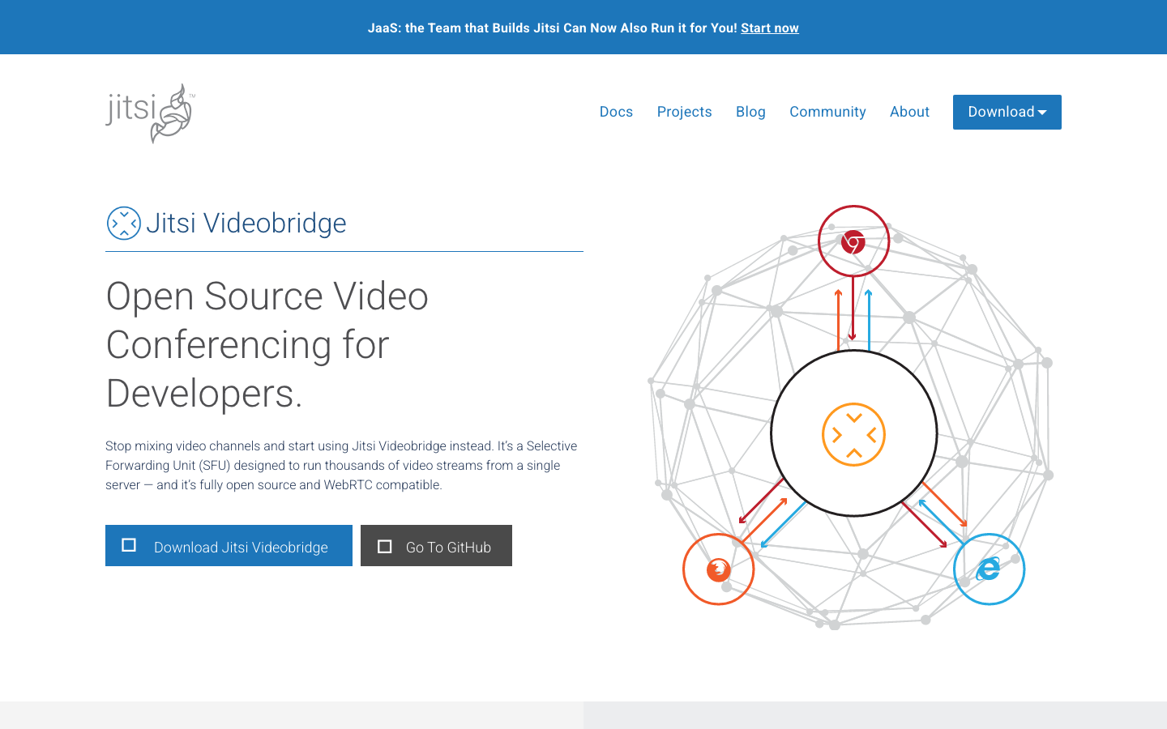The height and width of the screenshot is (729, 1167).
Task: Select the Jitsi Videobridge logo icon next to heading
Action: click(x=123, y=223)
